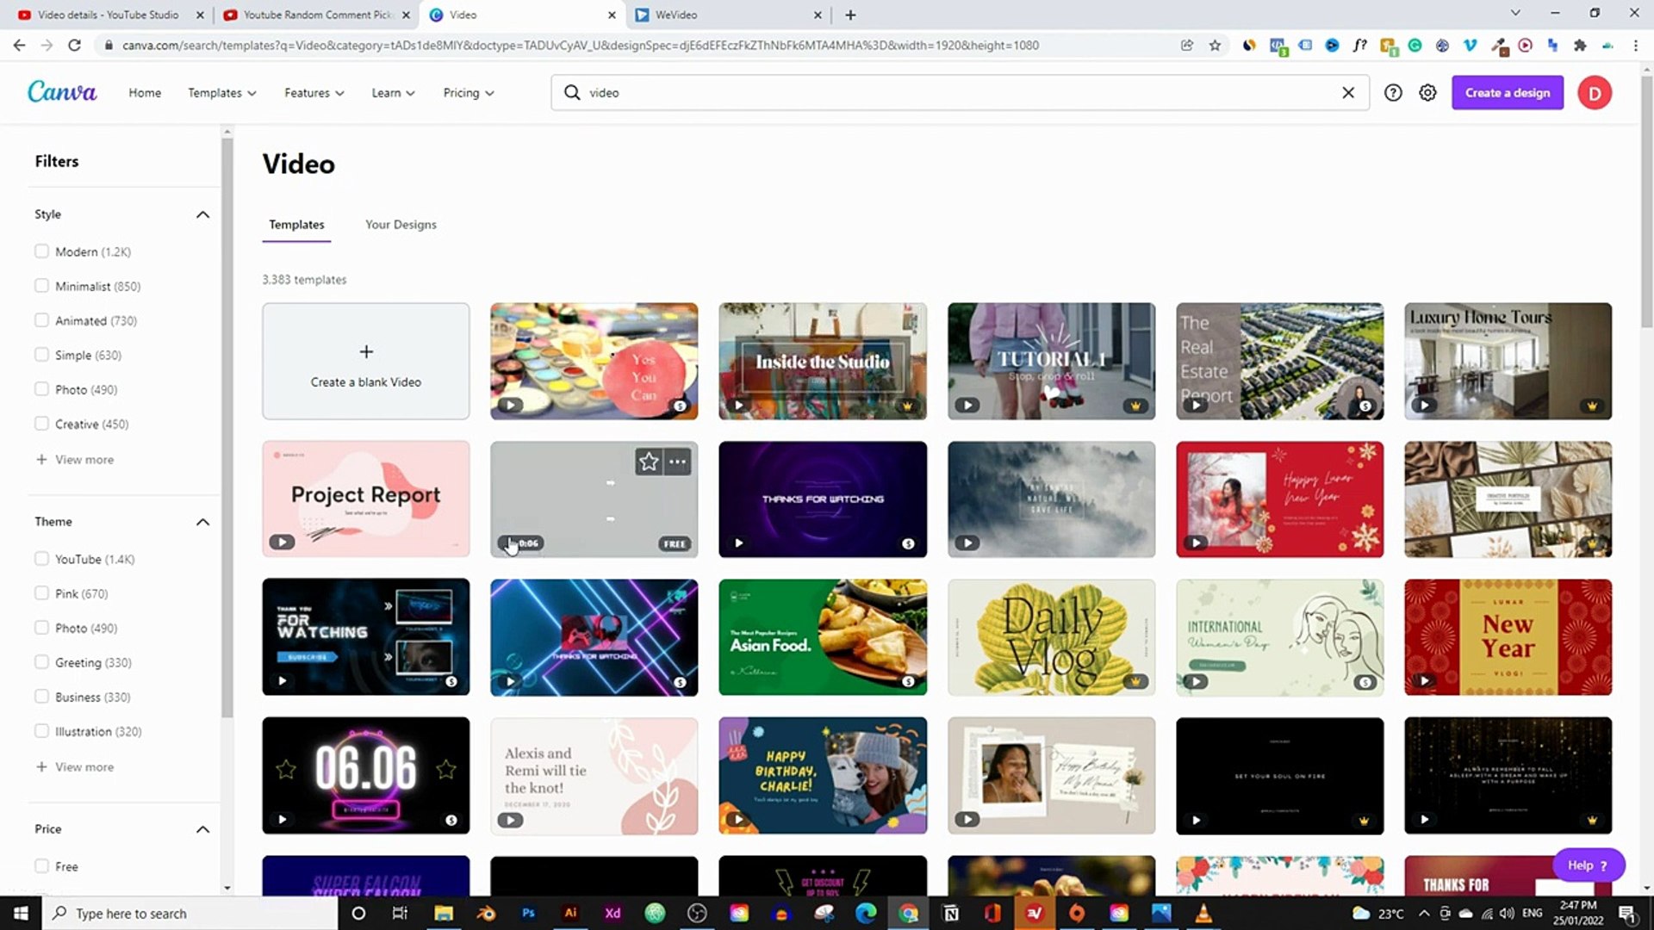Screen dimensions: 1654x930
Task: Select the star favorite icon on the template
Action: [649, 462]
